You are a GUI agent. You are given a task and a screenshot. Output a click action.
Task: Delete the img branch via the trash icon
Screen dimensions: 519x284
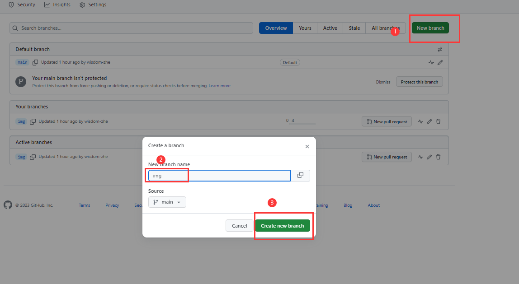438,121
